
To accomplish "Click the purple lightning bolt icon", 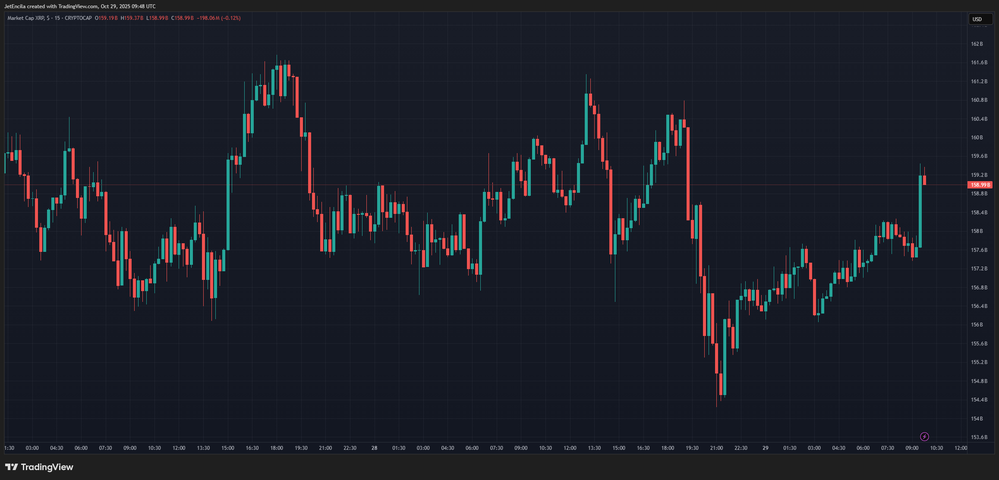I will pyautogui.click(x=924, y=436).
